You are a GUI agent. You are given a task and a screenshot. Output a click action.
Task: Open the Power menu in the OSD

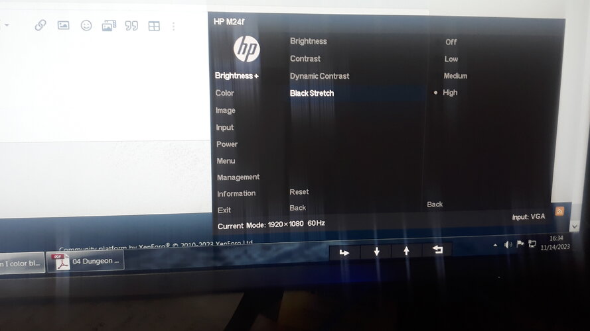(x=227, y=144)
